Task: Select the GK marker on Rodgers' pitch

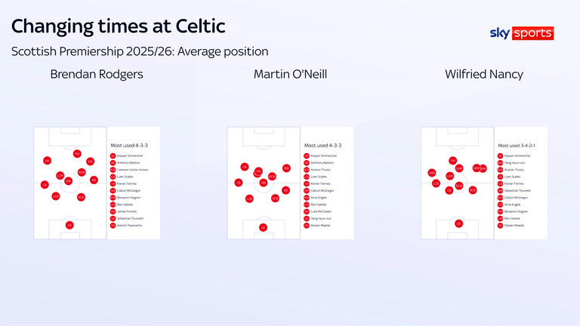Action: click(69, 225)
